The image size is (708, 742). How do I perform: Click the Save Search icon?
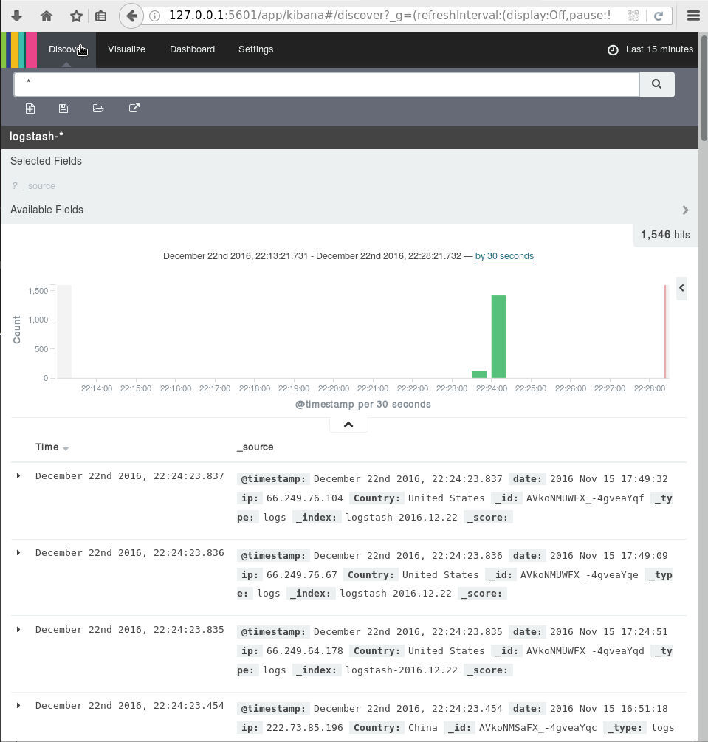click(63, 109)
